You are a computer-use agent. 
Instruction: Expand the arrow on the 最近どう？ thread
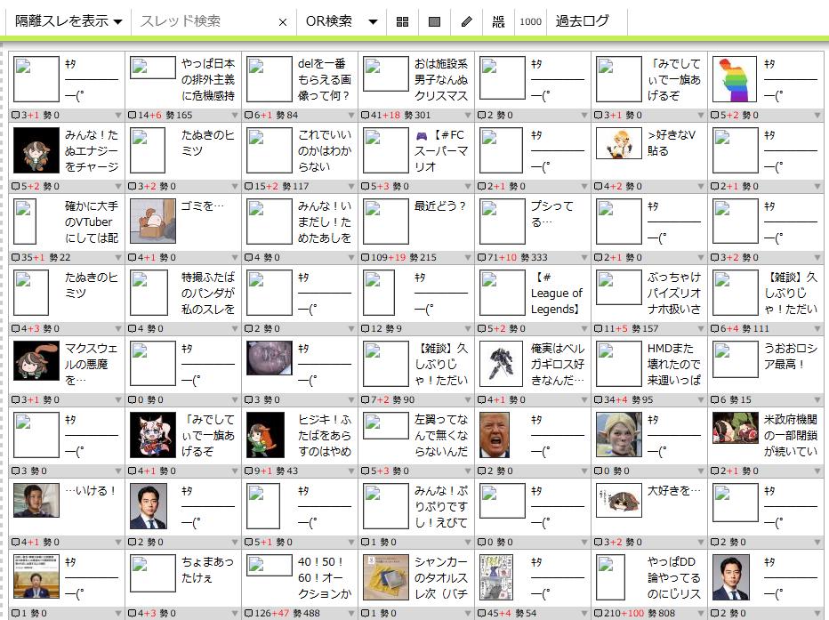click(x=467, y=257)
